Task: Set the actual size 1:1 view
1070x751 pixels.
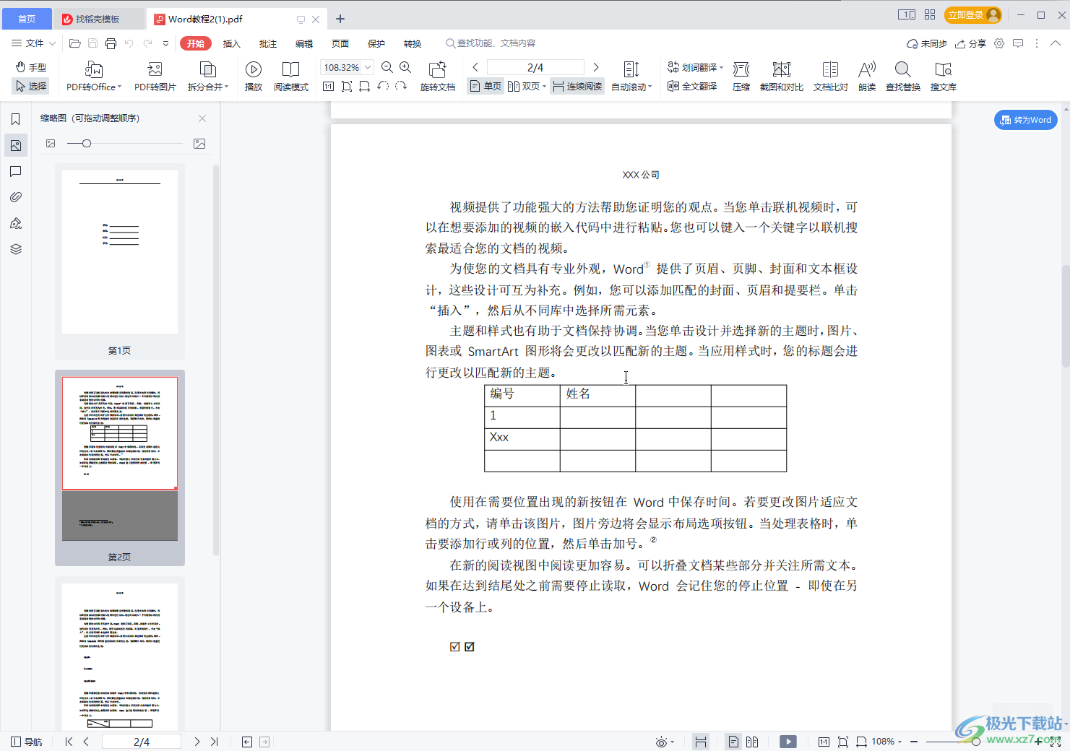Action: pos(328,86)
